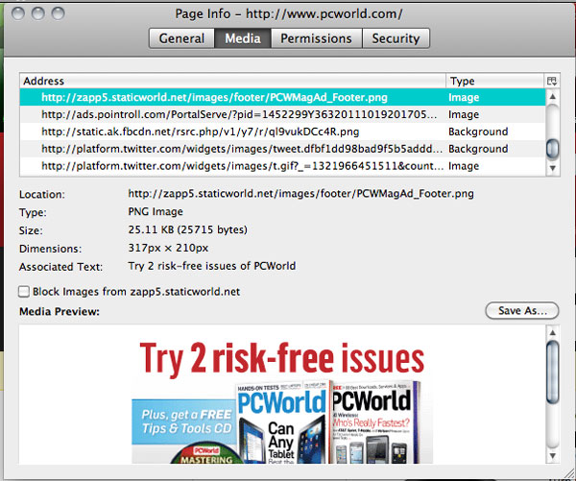Select the Media tab
The image size is (576, 481).
(x=243, y=38)
